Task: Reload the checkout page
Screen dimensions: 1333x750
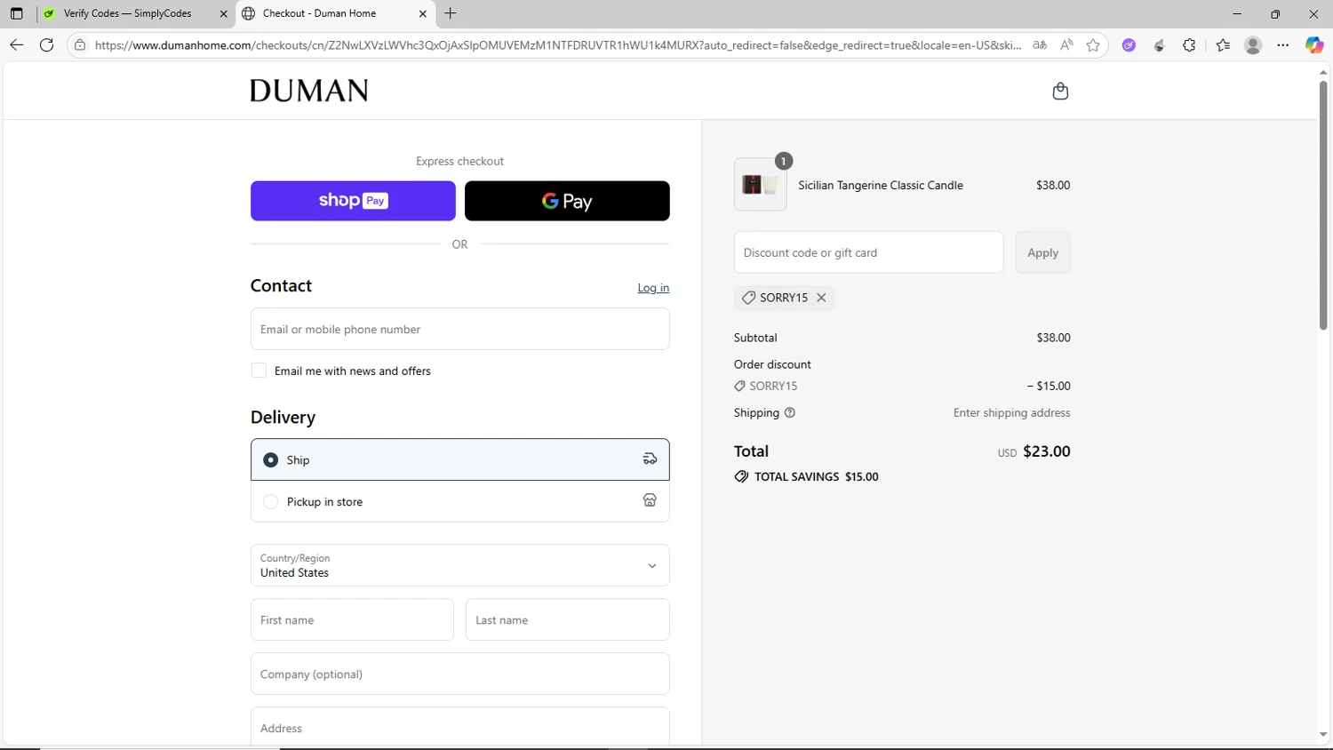Action: click(47, 44)
